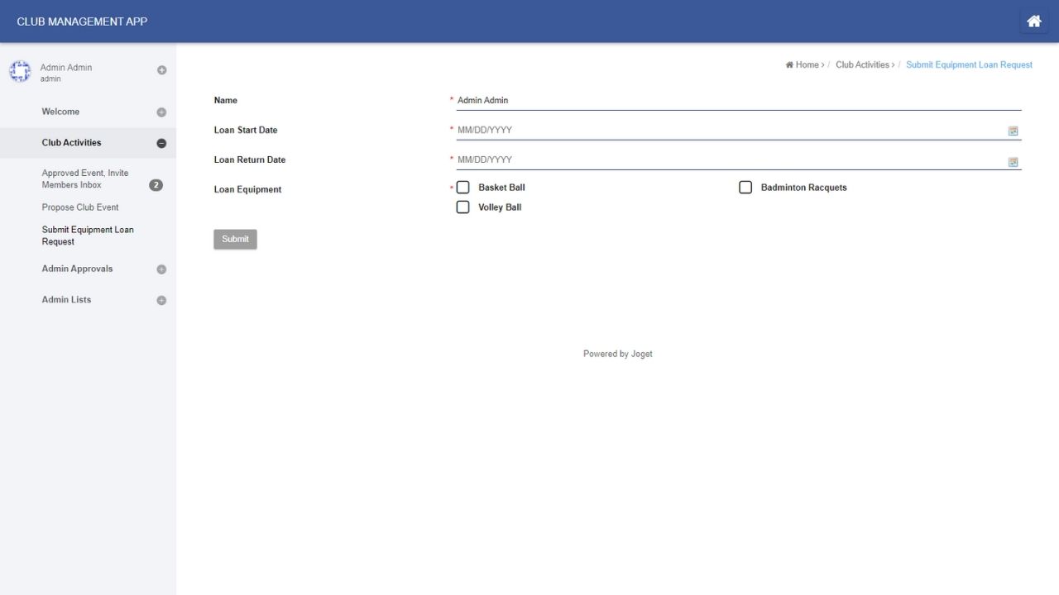The image size is (1059, 595).
Task: Expand the Admin Approvals section
Action: click(x=161, y=269)
